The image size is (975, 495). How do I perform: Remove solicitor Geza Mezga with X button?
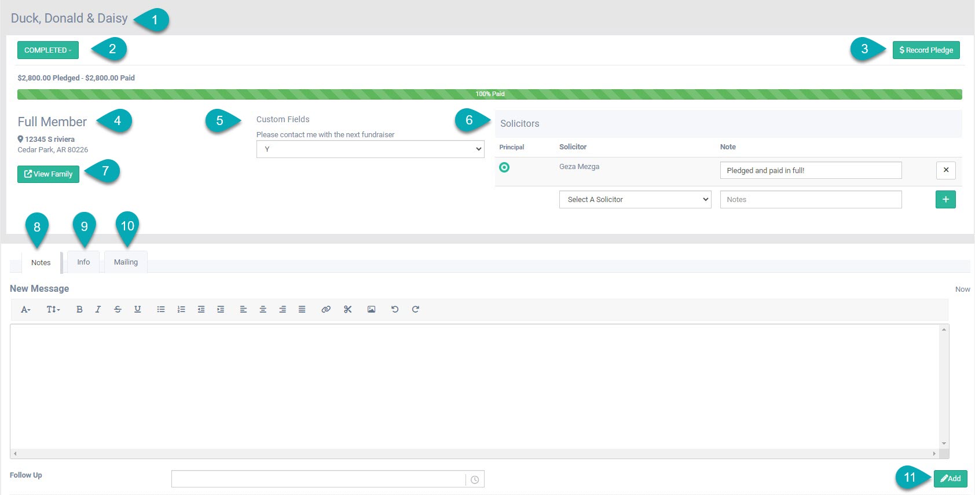(x=945, y=170)
